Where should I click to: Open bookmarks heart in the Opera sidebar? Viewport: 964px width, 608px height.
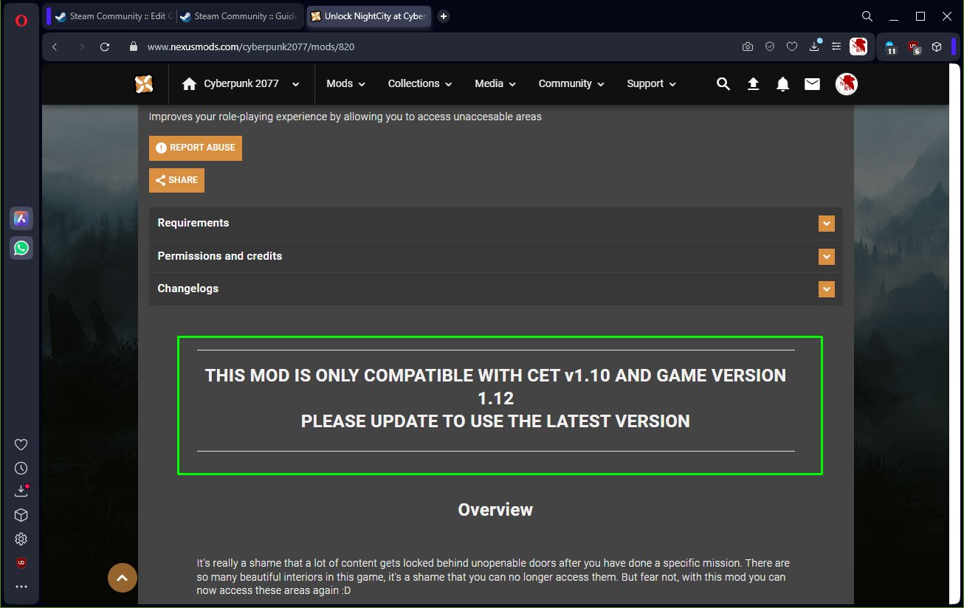click(21, 444)
